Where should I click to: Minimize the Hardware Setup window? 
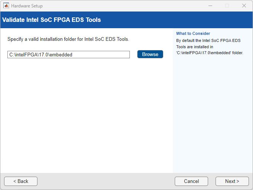tap(210, 6)
